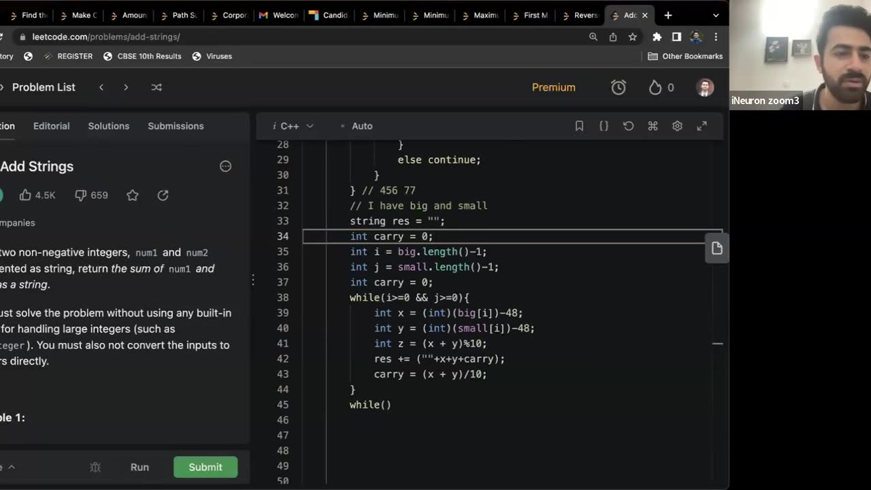Open the Chrome extensions puzzle icon
The width and height of the screenshot is (871, 490).
[657, 37]
